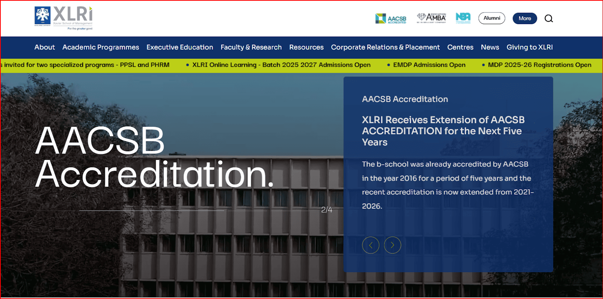The image size is (603, 299).
Task: Open the NBA accreditation logo
Action: pos(463,18)
